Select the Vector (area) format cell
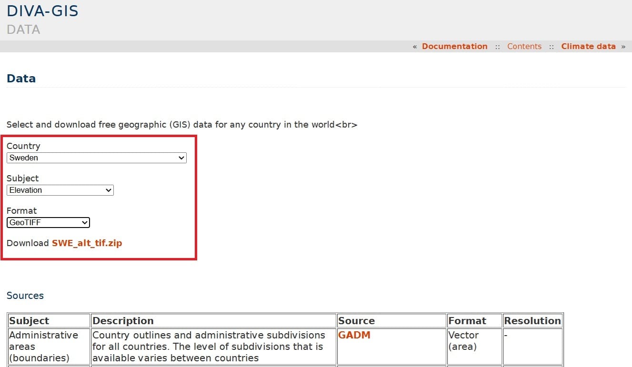 coord(475,347)
